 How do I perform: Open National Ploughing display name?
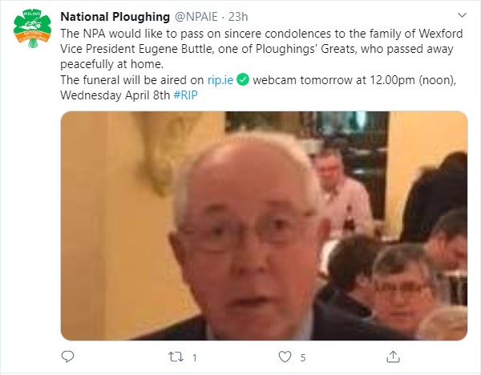[x=115, y=17]
